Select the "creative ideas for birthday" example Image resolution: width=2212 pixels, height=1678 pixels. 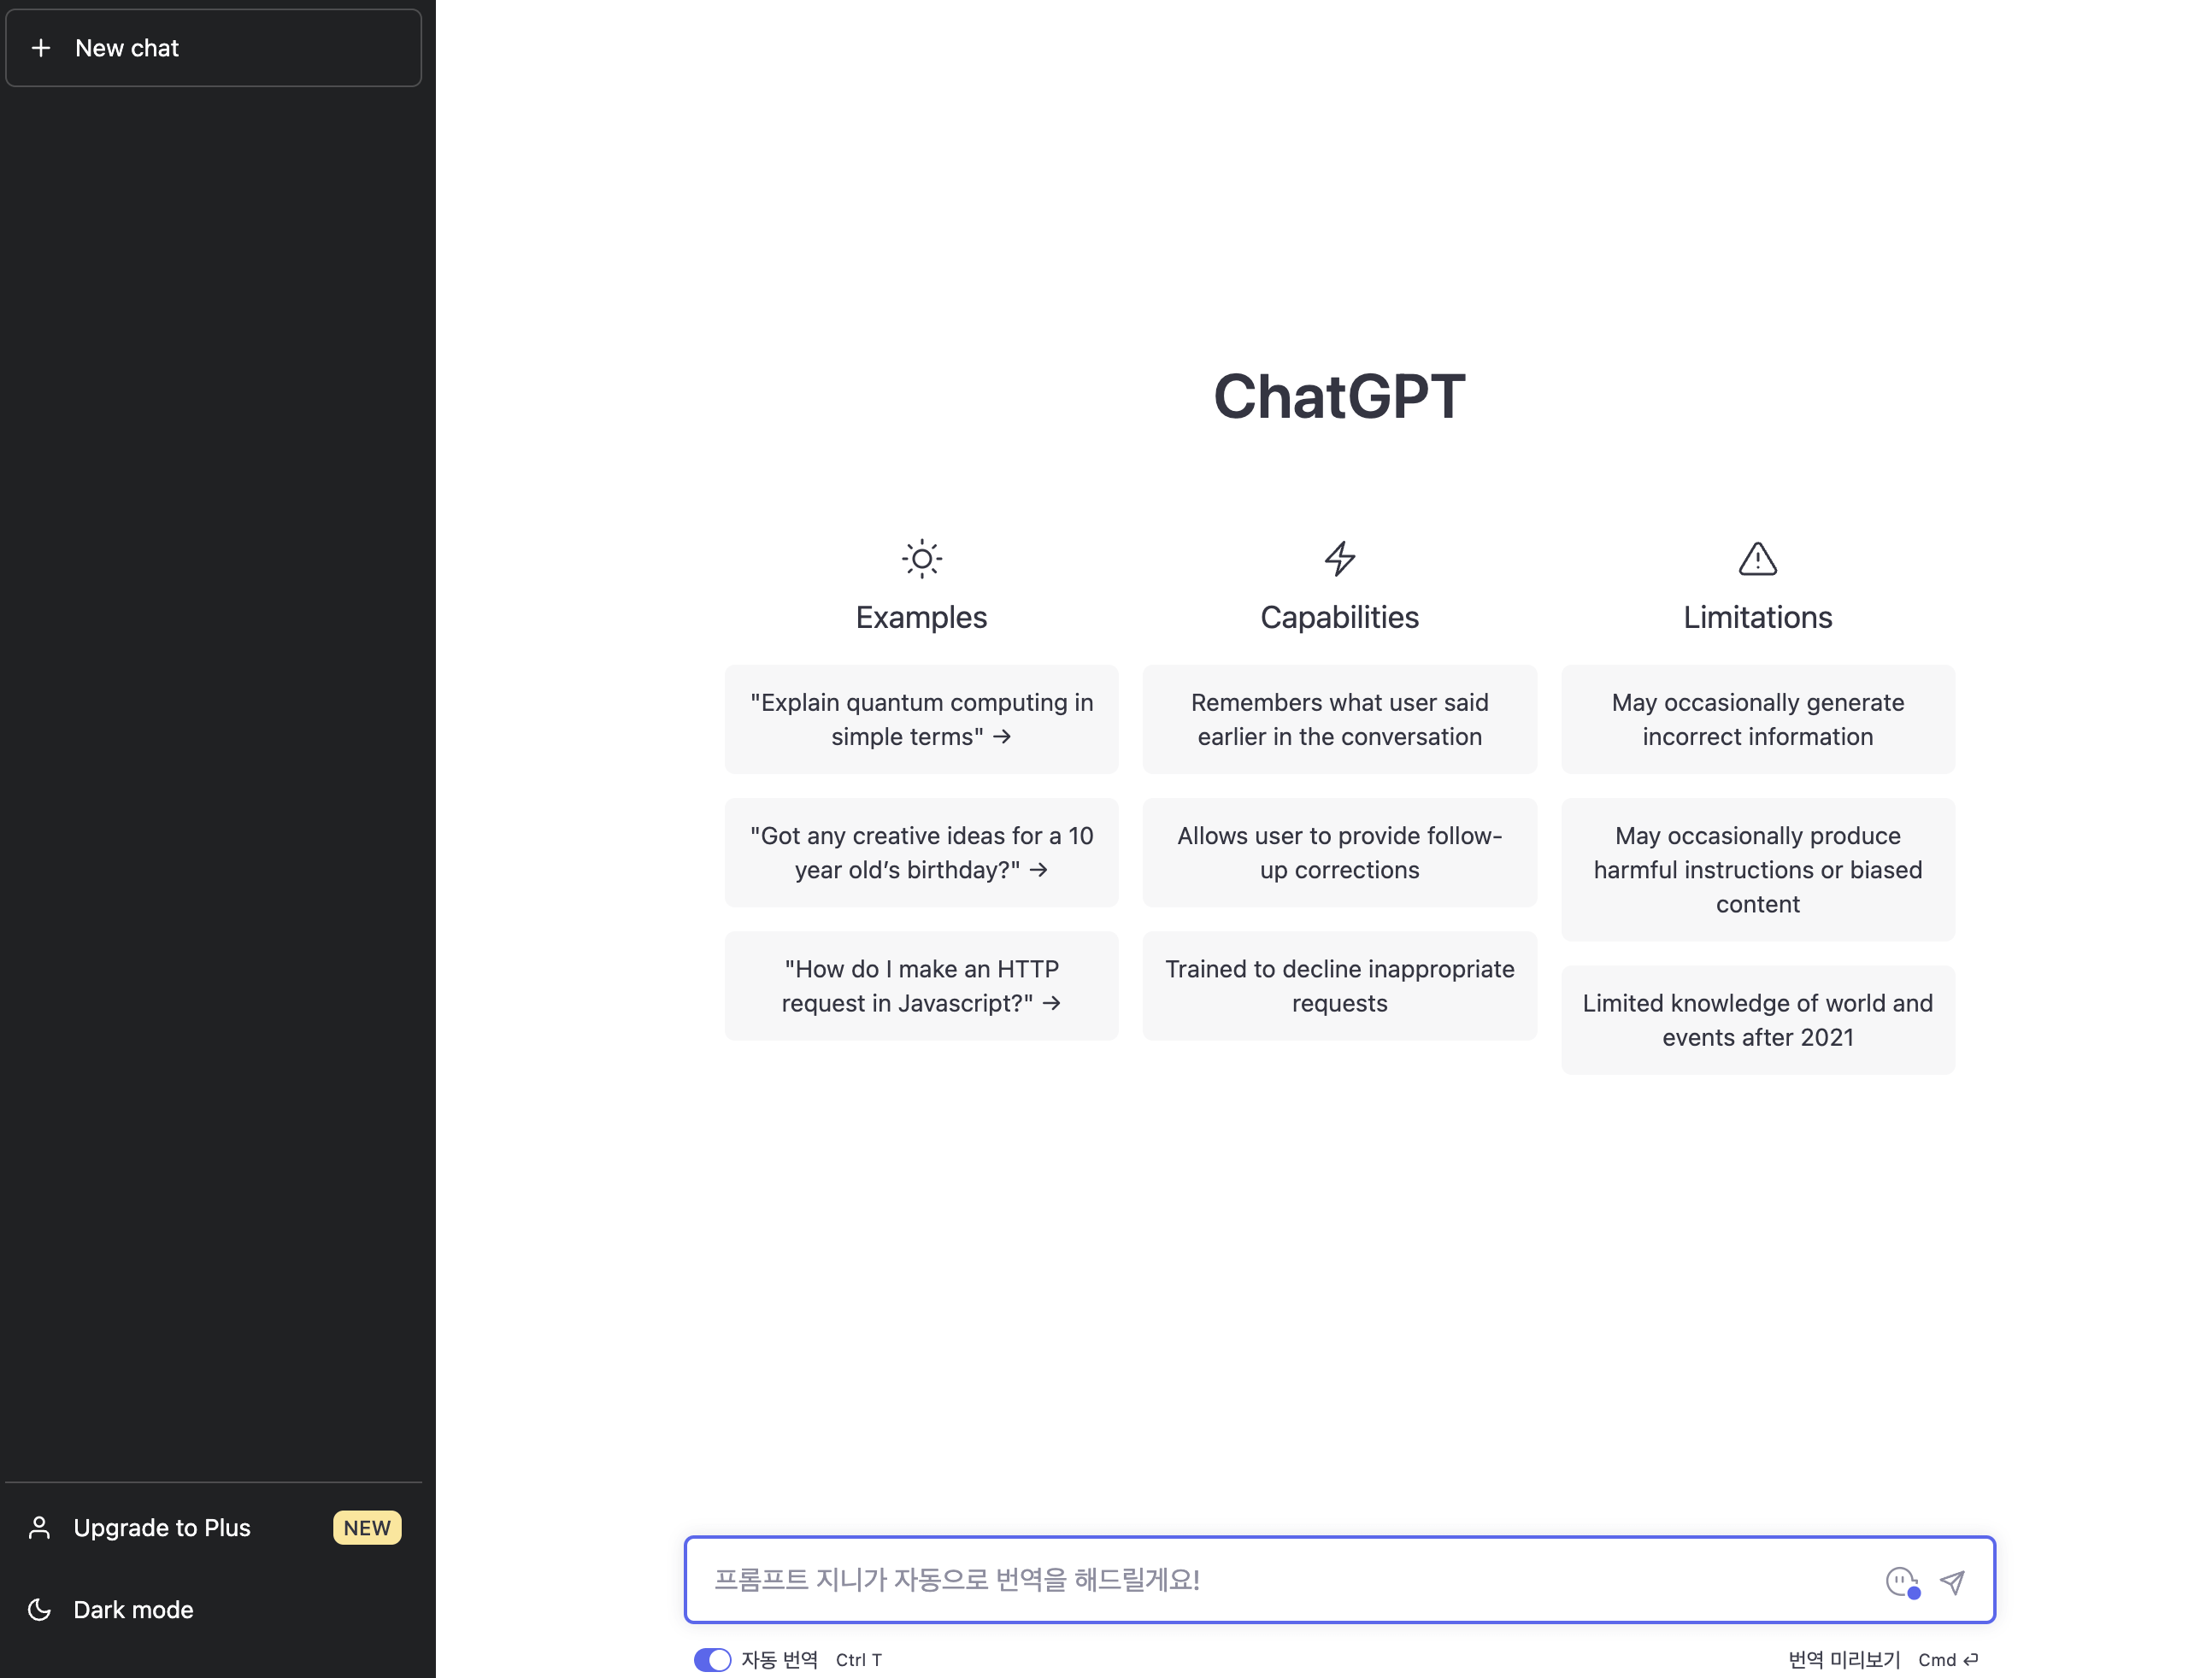921,853
